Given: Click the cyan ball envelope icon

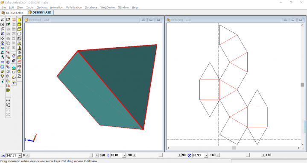Looking at the screenshot, I should click(x=14, y=68).
